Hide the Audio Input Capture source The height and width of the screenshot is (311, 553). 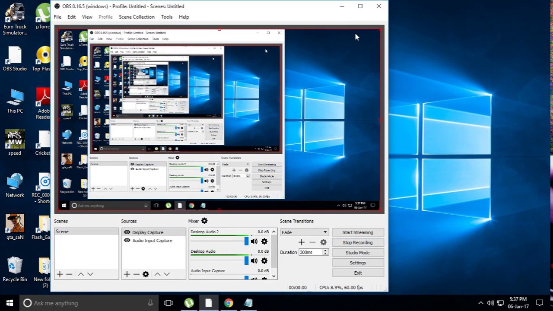pyautogui.click(x=127, y=240)
